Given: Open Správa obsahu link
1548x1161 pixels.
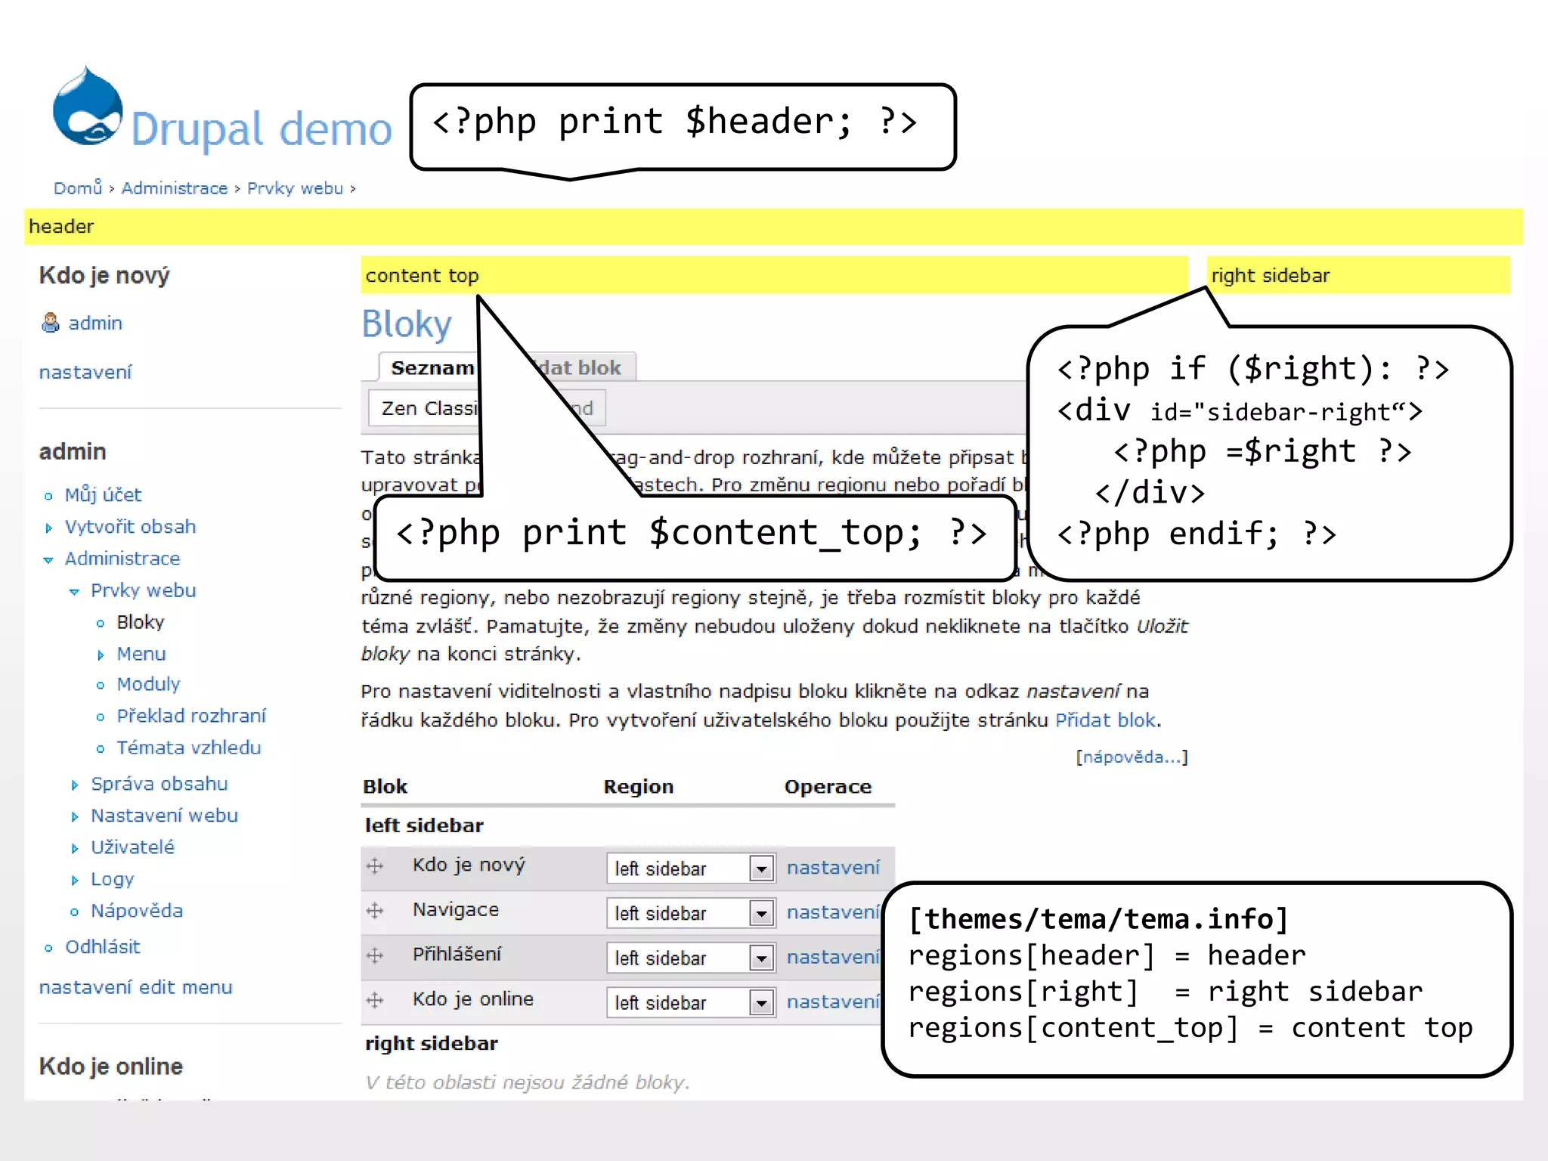Looking at the screenshot, I should pos(159,784).
